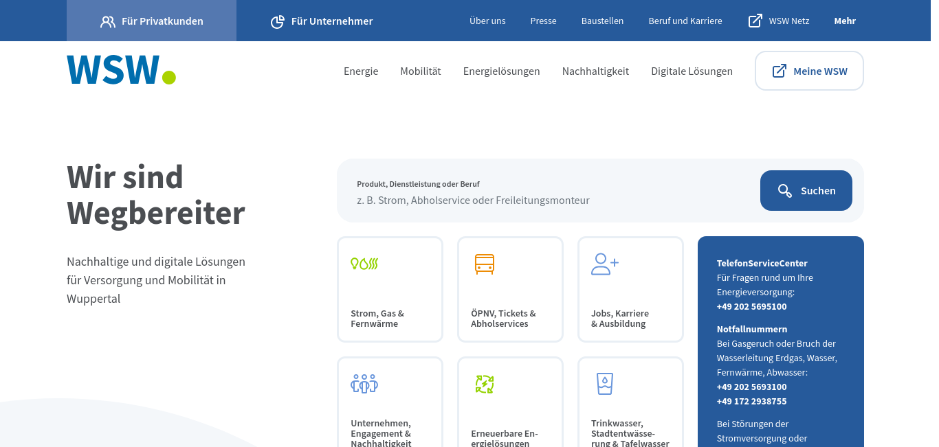Click the green renewable energy arrows icon
Viewport: 939px width, 447px height.
485,384
